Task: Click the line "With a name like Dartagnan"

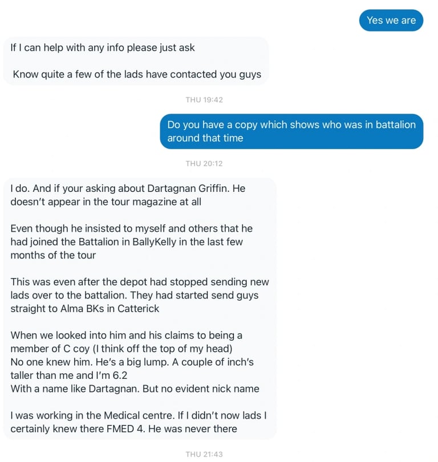Action: pos(135,389)
